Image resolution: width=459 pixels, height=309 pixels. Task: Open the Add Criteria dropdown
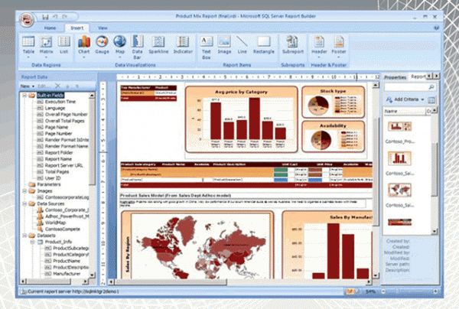(405, 99)
